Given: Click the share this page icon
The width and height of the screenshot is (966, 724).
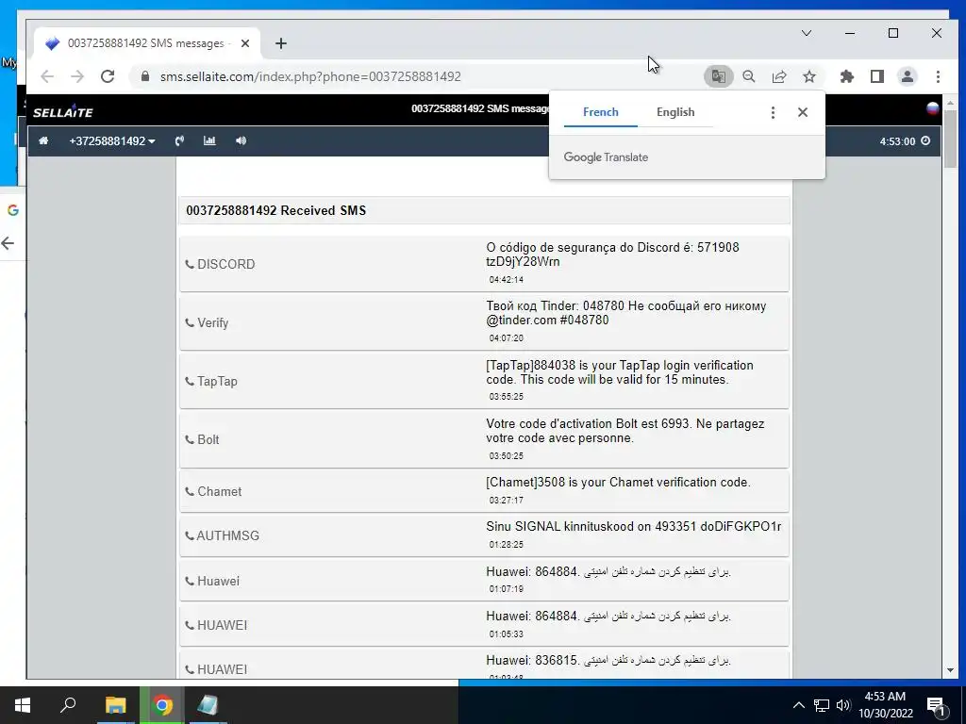Looking at the screenshot, I should pyautogui.click(x=779, y=76).
